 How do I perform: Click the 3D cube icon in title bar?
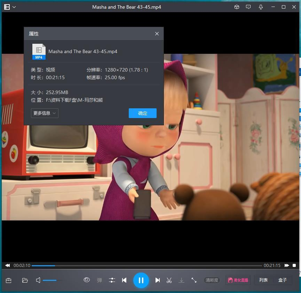(237, 7)
